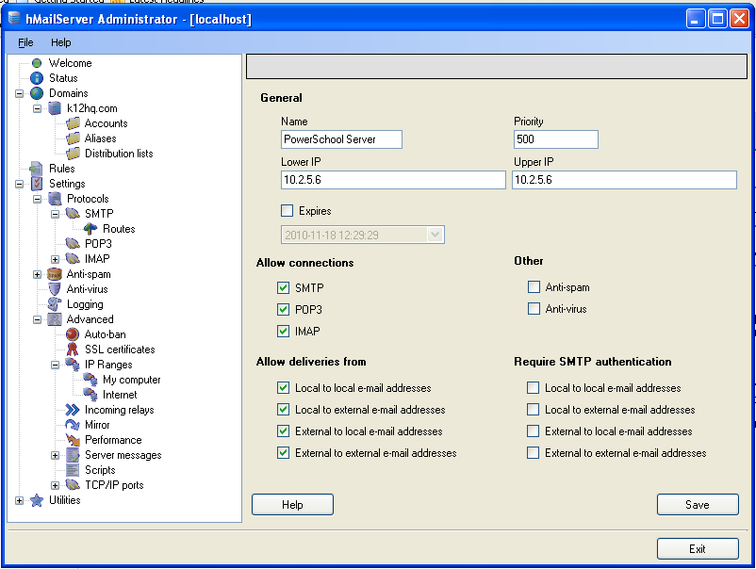Click the Incoming relays arrows icon
Screen dimensions: 756x569
click(73, 410)
